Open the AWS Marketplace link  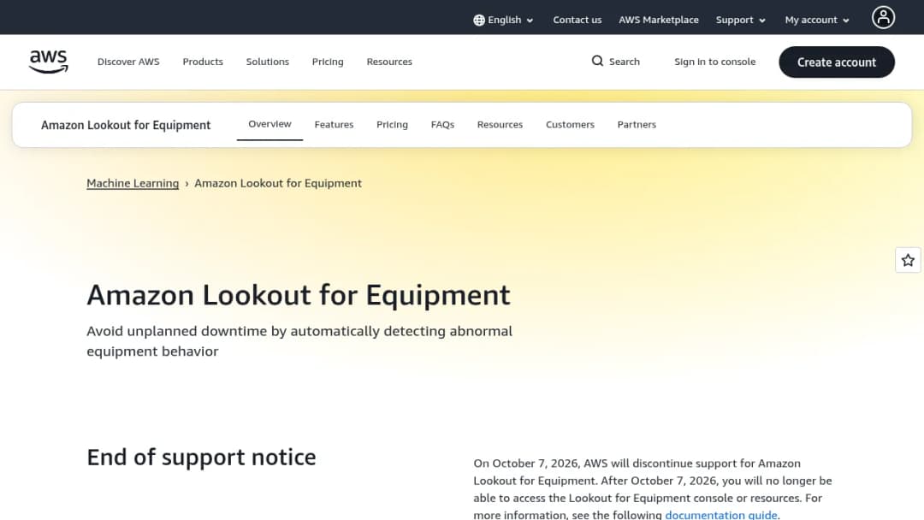tap(658, 20)
